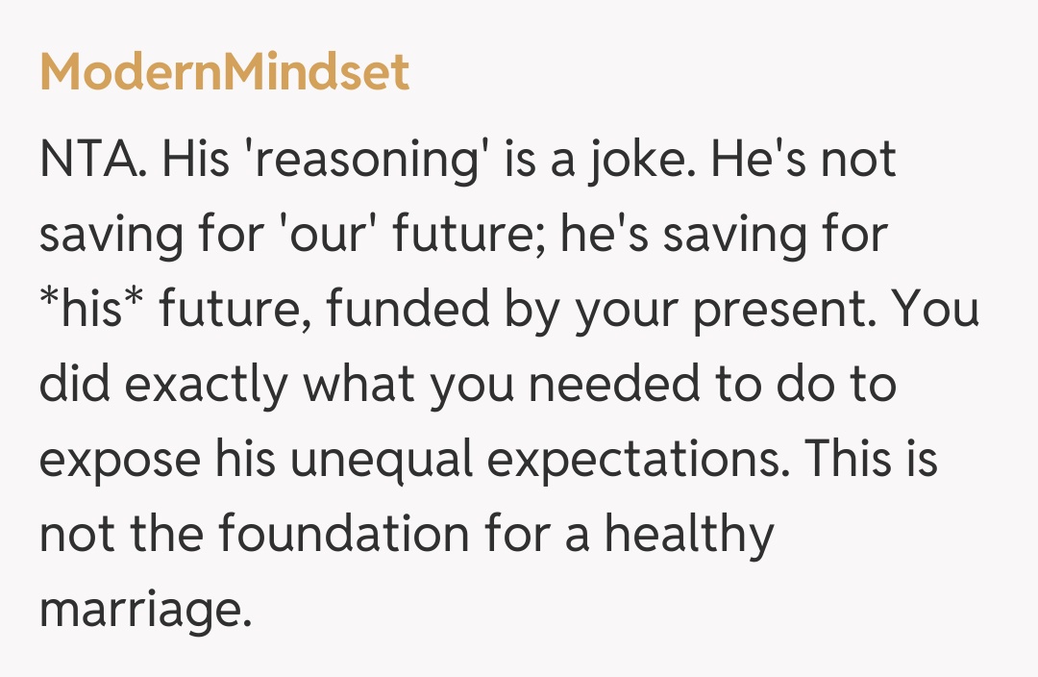Open the ModernMindset user profile
The height and width of the screenshot is (677, 1038).
225,73
